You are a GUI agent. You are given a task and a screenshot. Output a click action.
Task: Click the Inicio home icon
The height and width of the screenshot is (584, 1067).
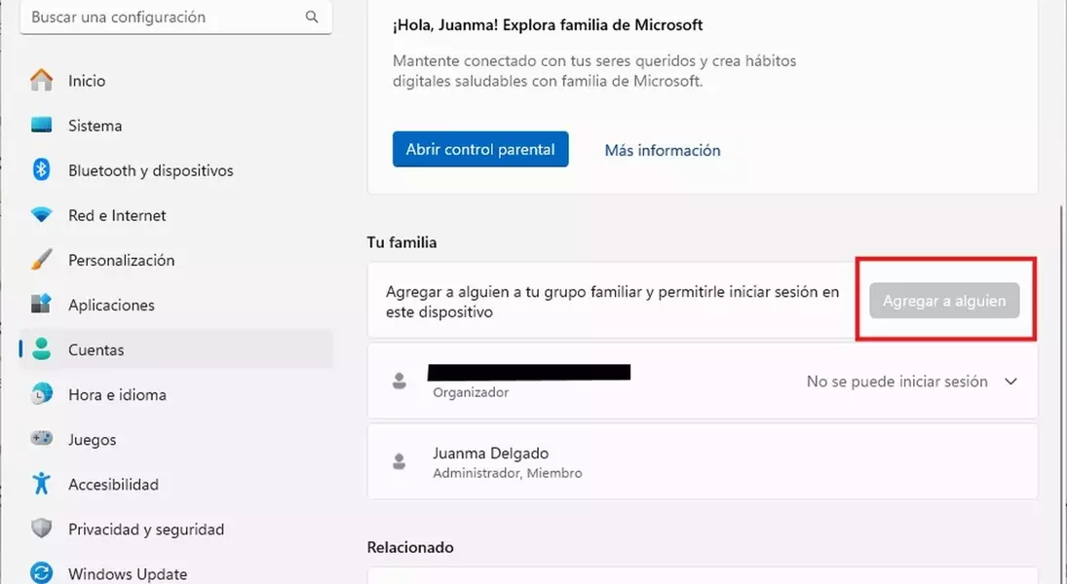41,81
